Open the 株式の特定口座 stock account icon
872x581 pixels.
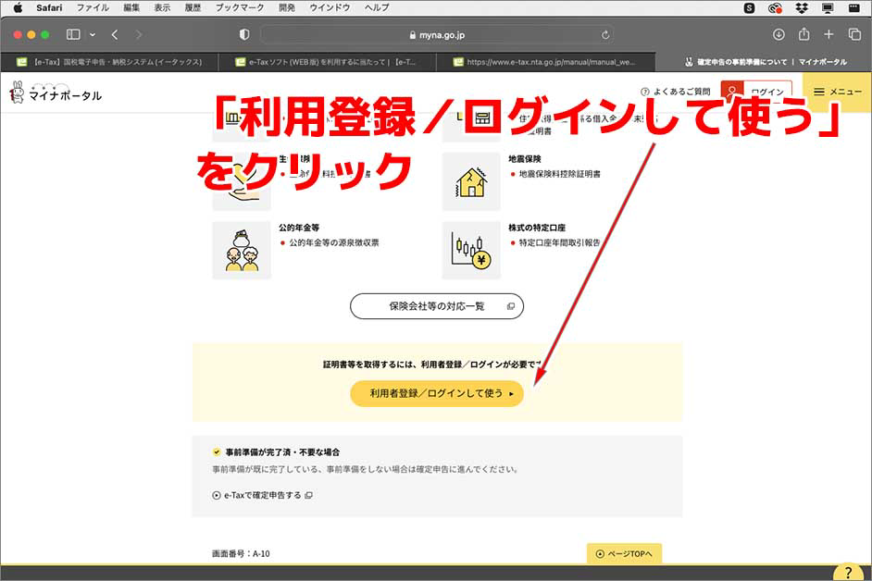pyautogui.click(x=472, y=249)
